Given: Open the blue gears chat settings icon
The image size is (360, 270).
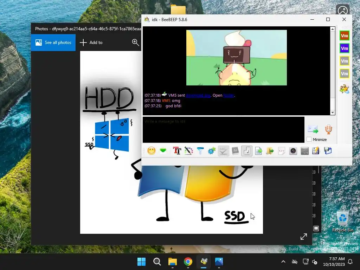Looking at the screenshot, I should coord(212,151).
